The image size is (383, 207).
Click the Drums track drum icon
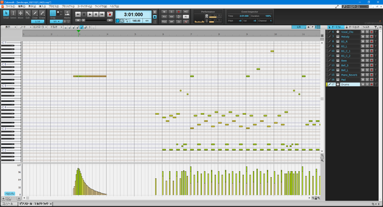338,84
